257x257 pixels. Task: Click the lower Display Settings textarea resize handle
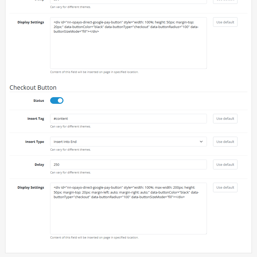coord(206,233)
